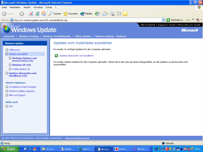Screen dimensions: 203x152
Task: Select Willkommen in the sidebar
Action: click(x=14, y=50)
